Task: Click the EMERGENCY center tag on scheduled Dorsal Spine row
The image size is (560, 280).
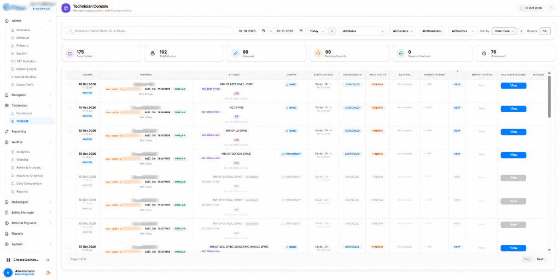Action: pos(291,154)
